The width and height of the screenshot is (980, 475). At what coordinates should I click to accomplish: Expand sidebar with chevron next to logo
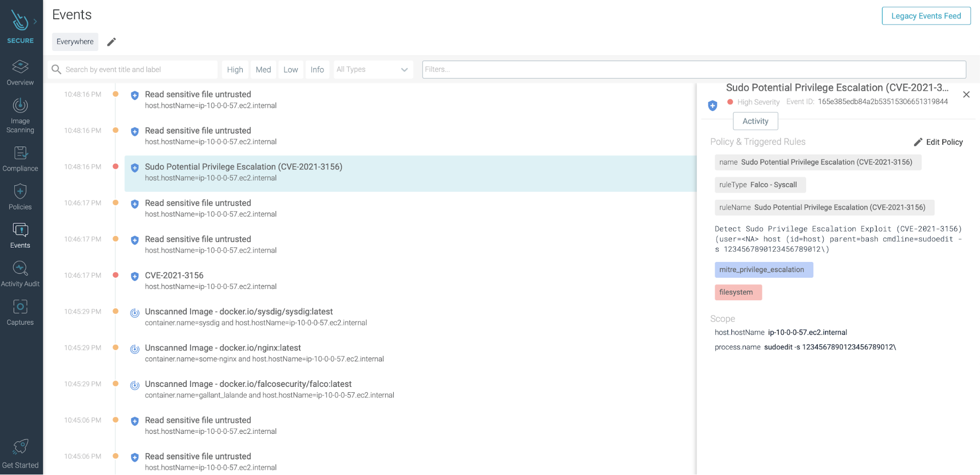[x=35, y=22]
